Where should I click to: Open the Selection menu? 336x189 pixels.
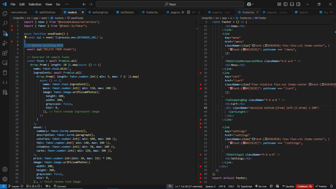(x=35, y=4)
